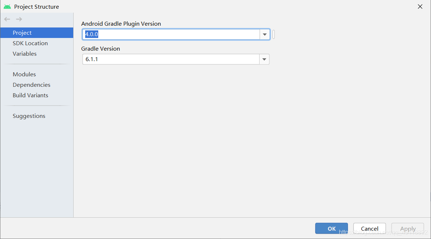The height and width of the screenshot is (239, 431).
Task: Open the Suggestions section
Action: pyautogui.click(x=29, y=116)
